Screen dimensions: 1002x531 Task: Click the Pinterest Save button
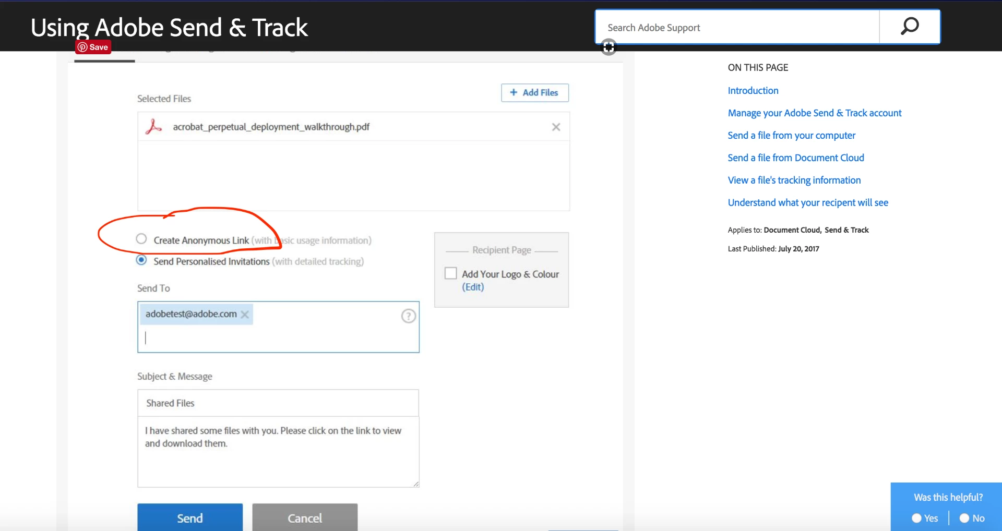click(93, 47)
